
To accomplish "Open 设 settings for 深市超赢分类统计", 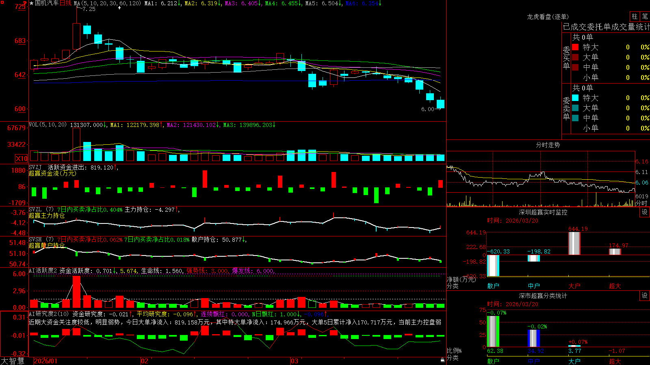I will (645, 296).
